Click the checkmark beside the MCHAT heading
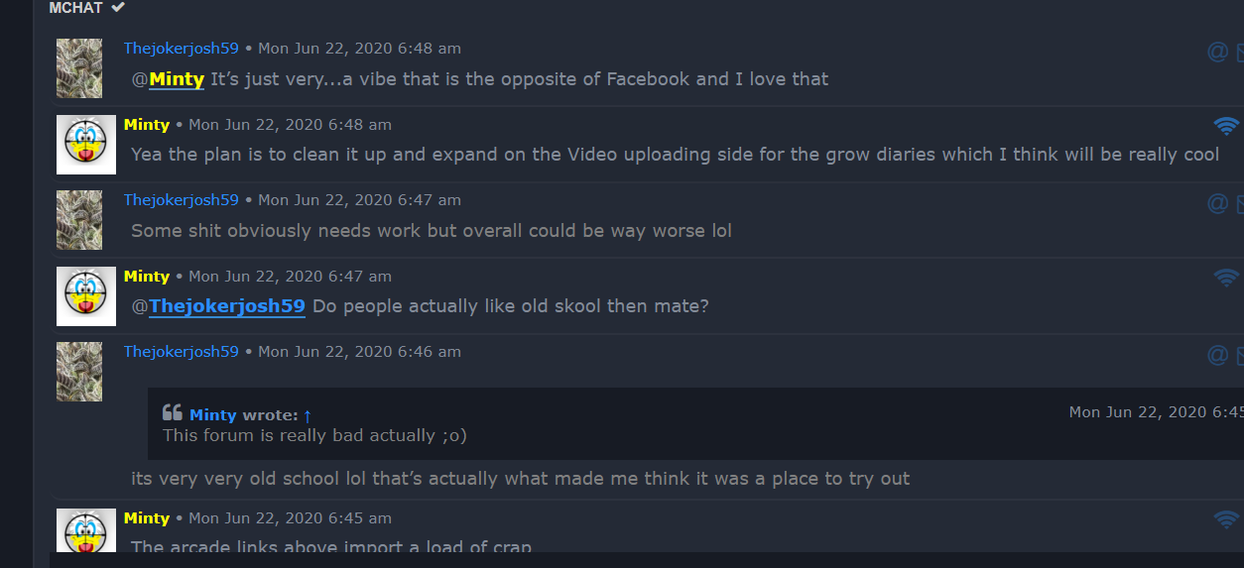 tap(118, 7)
